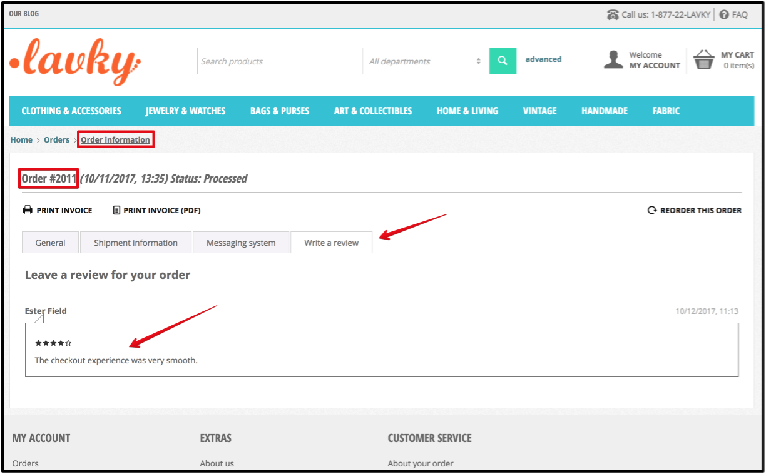Viewport: 766px width, 474px height.
Task: Click the green search magnifier icon
Action: click(x=502, y=61)
